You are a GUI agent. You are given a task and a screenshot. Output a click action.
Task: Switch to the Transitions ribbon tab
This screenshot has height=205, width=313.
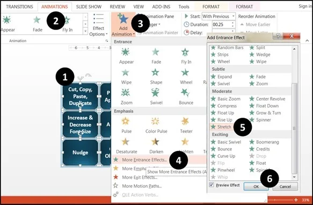[x=19, y=6]
